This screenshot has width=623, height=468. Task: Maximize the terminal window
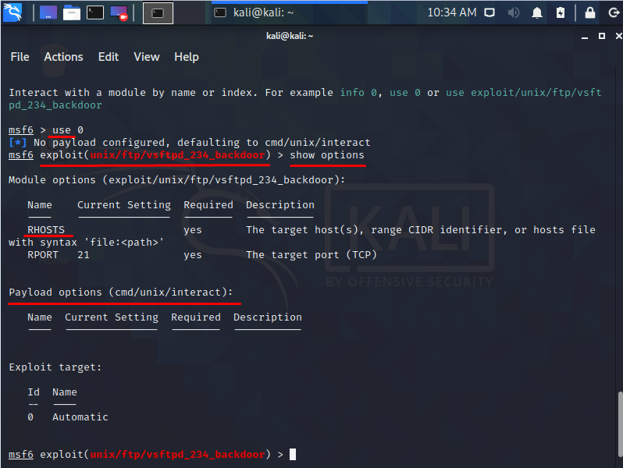coord(602,36)
